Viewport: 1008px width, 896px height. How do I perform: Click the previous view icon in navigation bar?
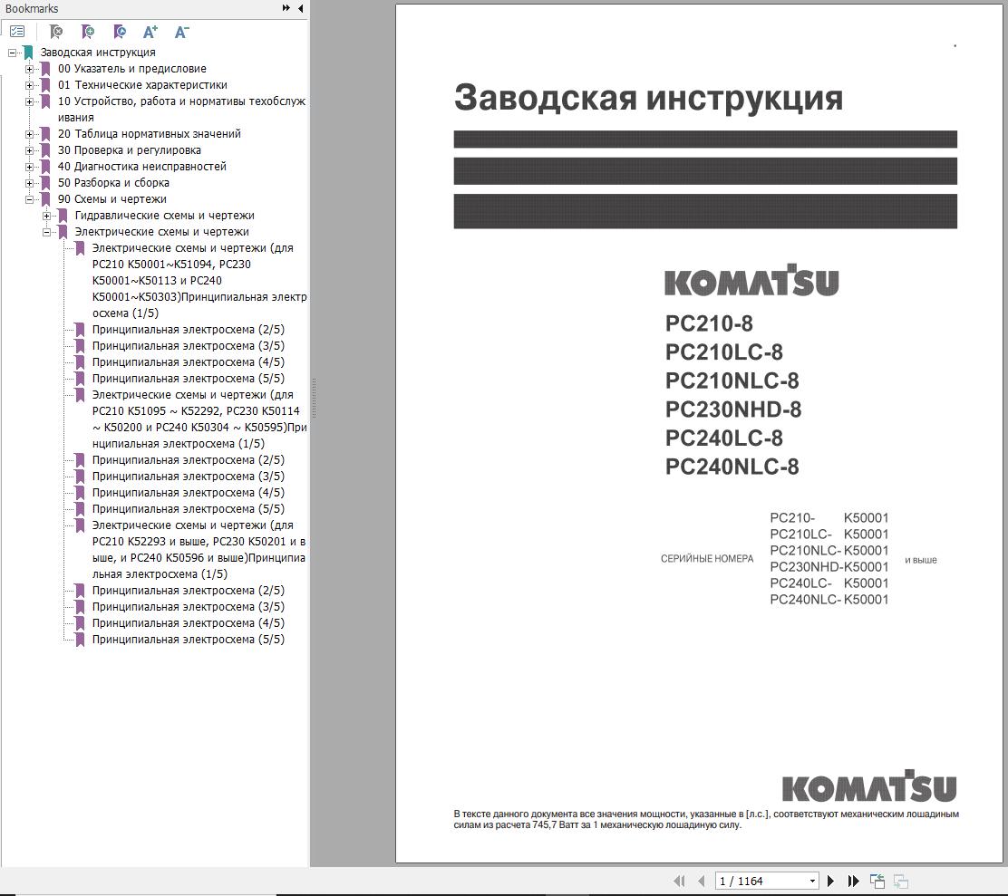(877, 882)
